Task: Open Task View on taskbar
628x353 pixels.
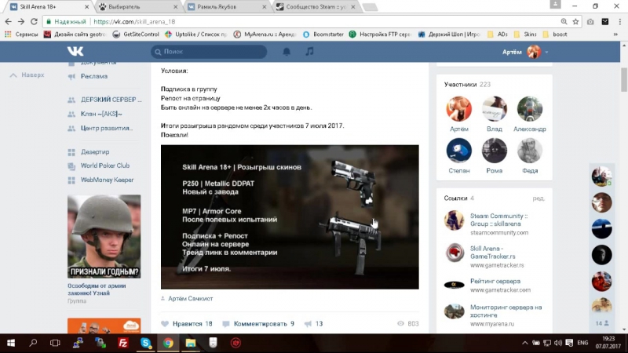Action: (x=55, y=343)
